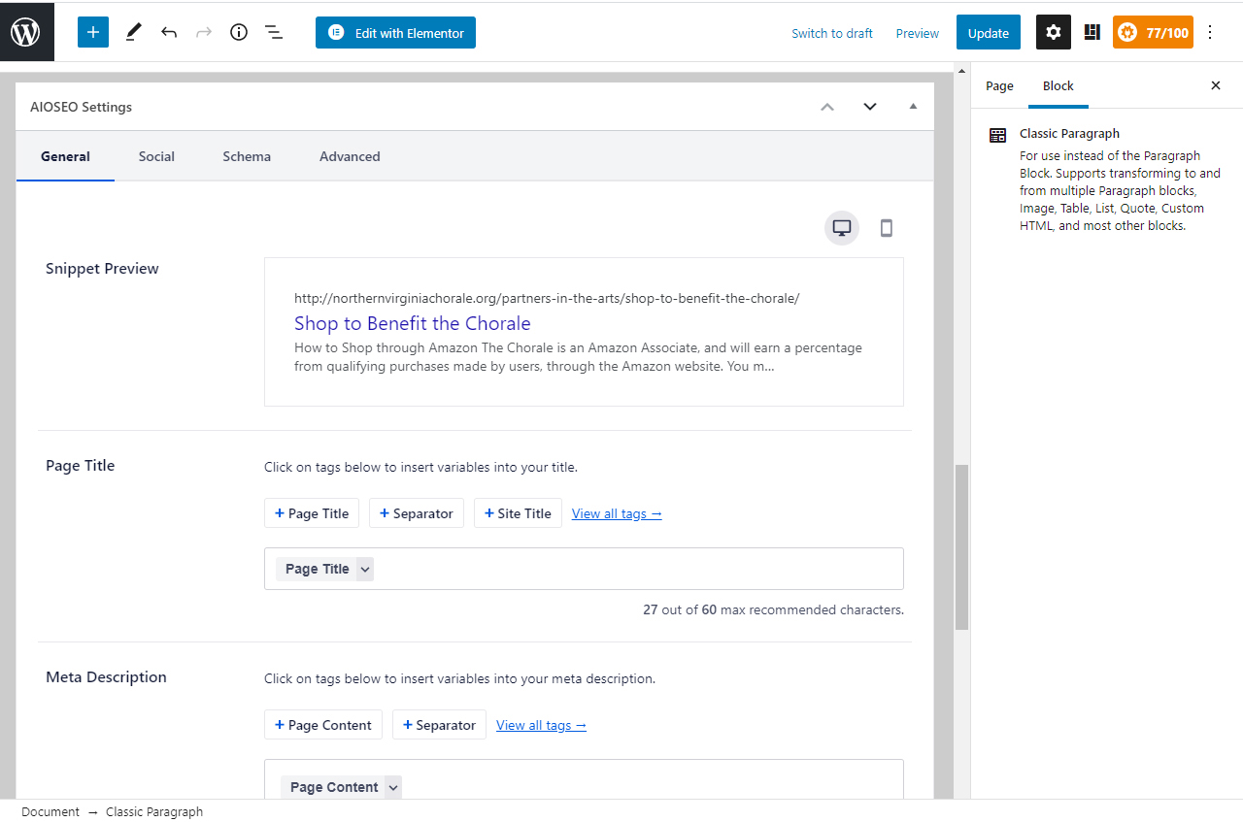The image size is (1243, 822).
Task: Open the Page Title tag dropdown
Action: pos(365,570)
